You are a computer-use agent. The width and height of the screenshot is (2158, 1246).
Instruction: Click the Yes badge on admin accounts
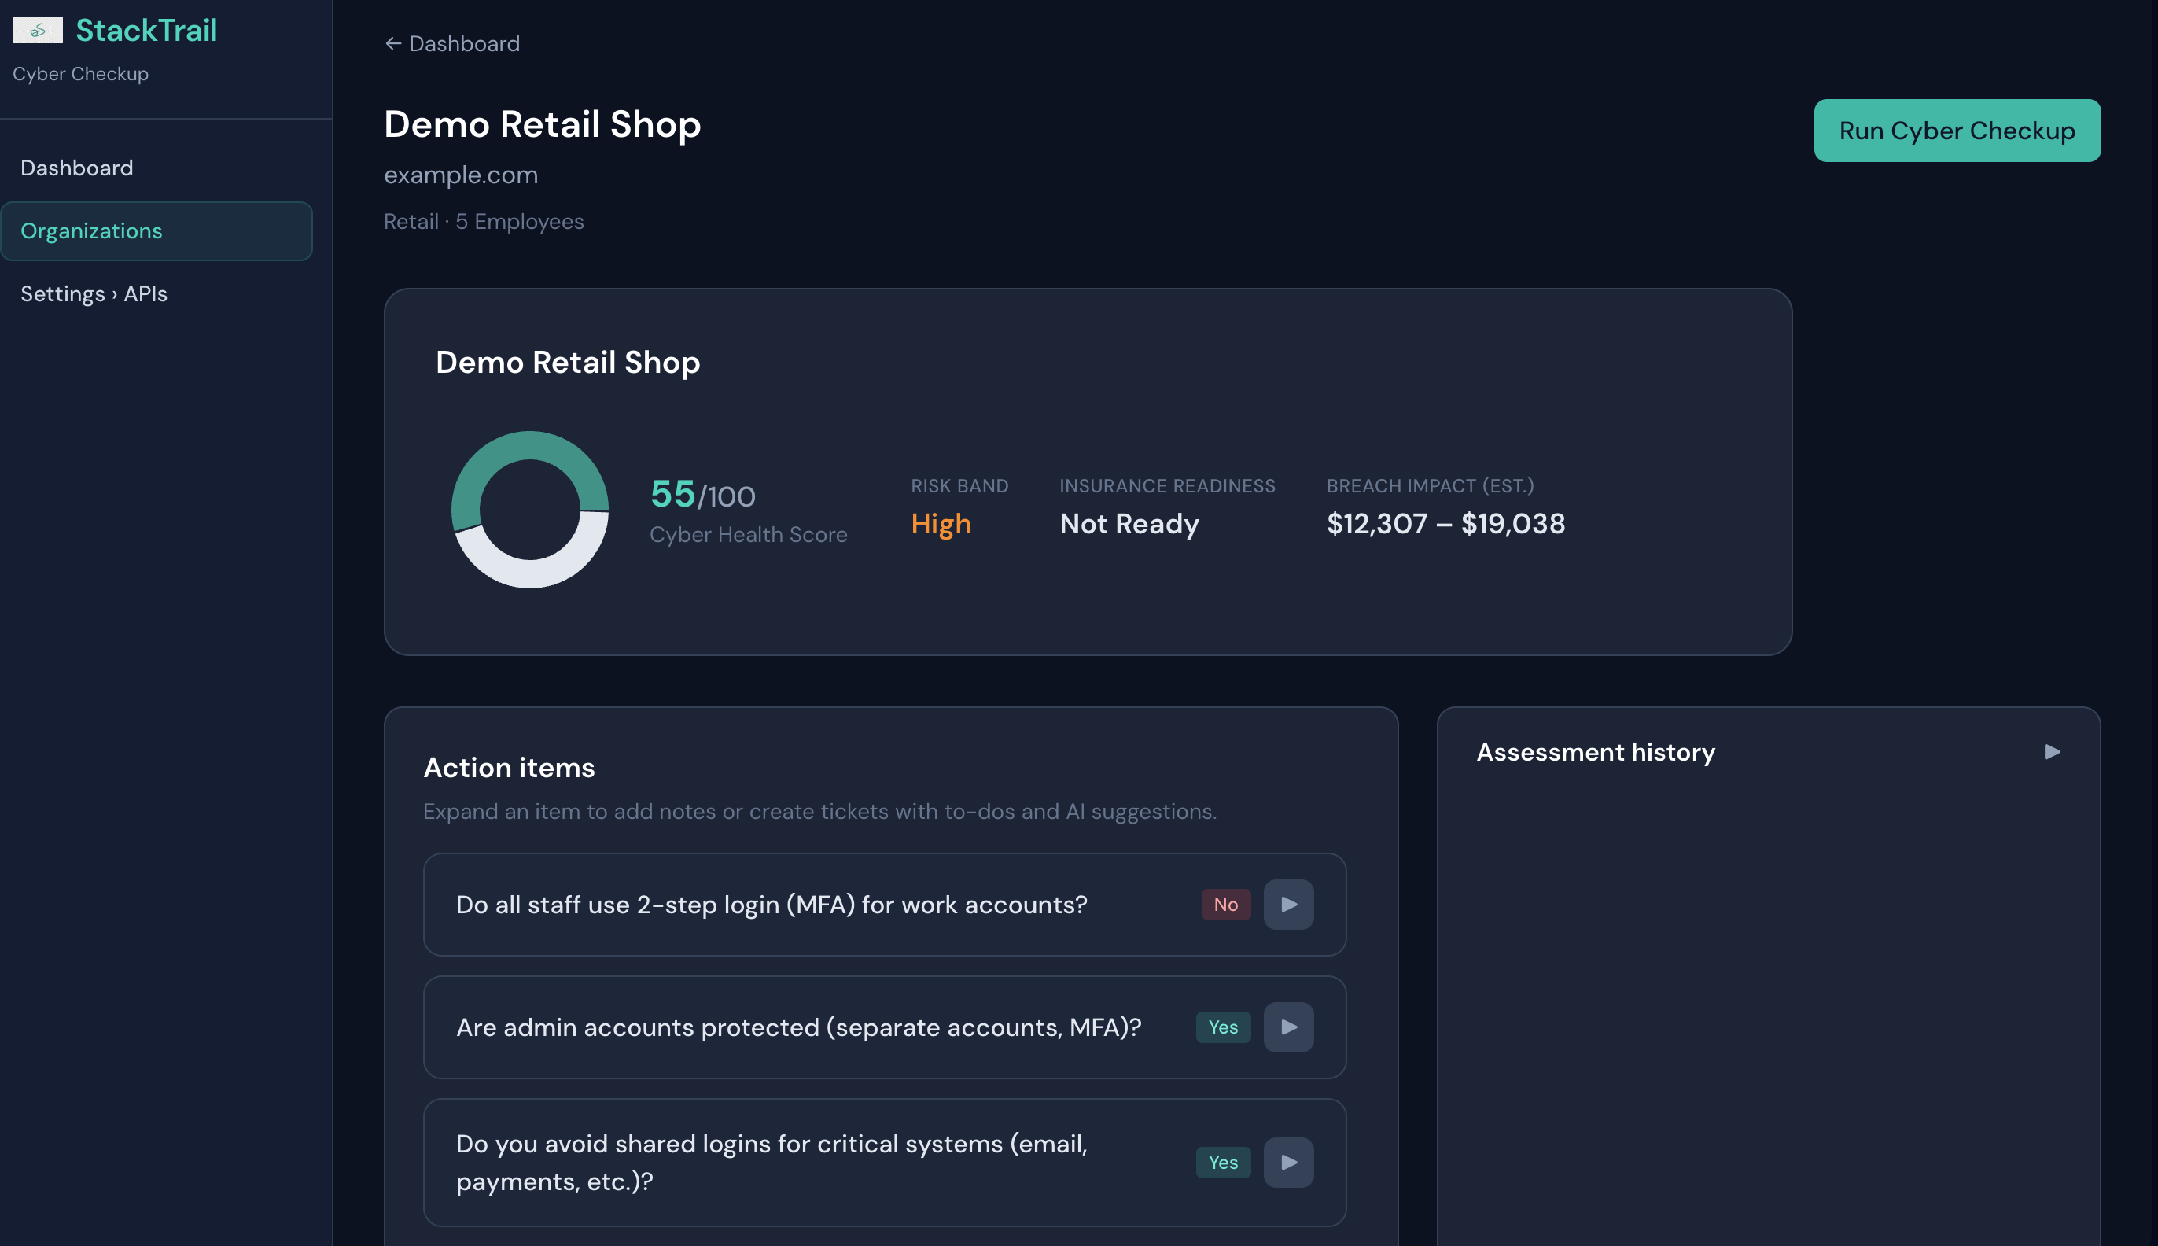1222,1027
